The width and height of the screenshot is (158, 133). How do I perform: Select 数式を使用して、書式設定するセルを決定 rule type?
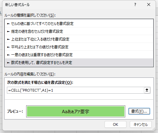coord(79,63)
